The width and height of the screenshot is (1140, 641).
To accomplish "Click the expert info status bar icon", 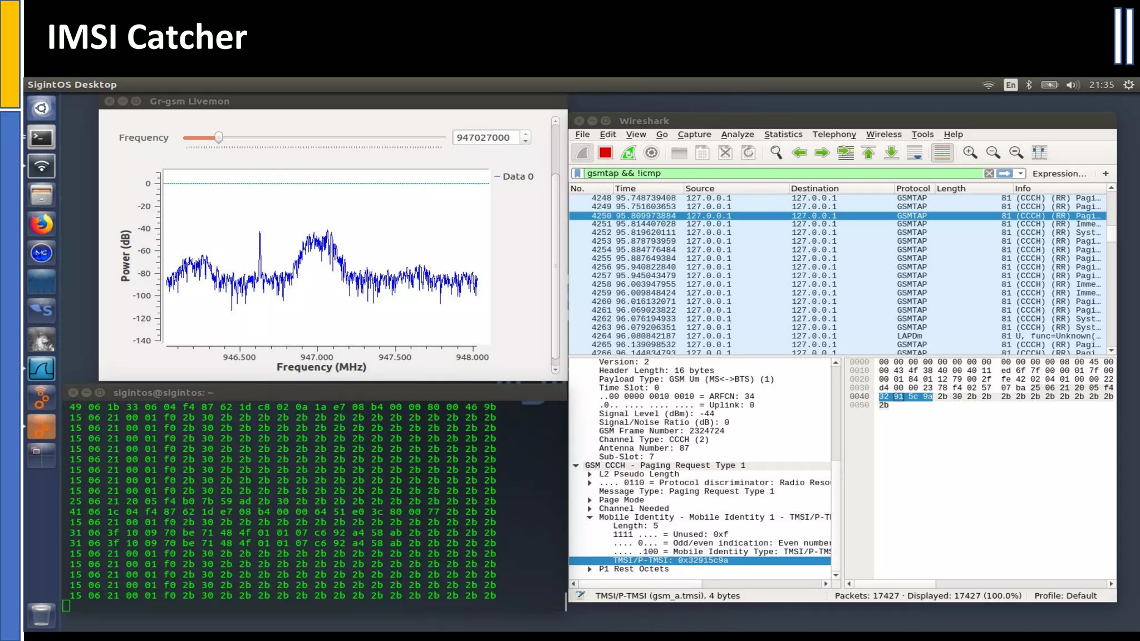I will coord(580,595).
